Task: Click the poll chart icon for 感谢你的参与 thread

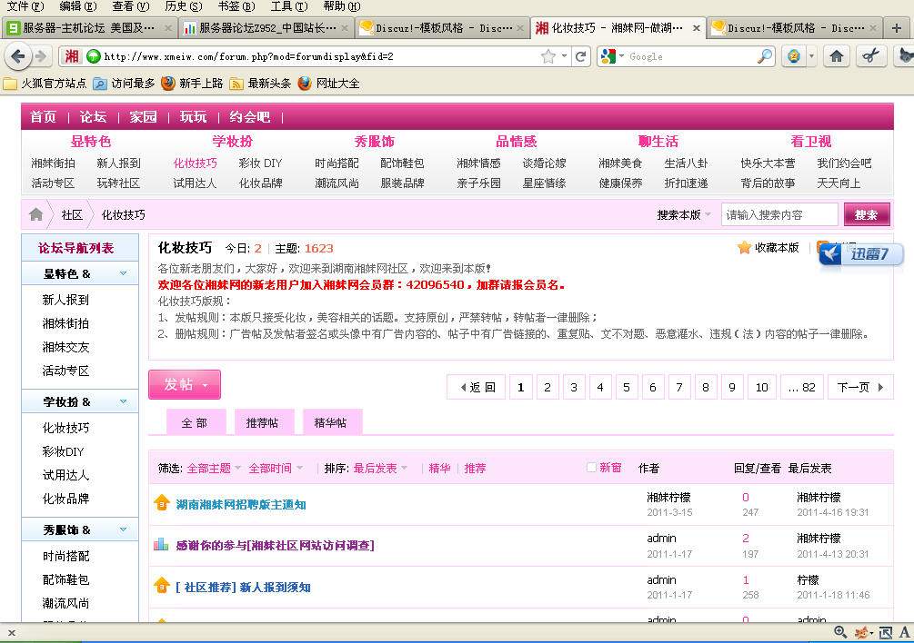Action: [x=161, y=545]
